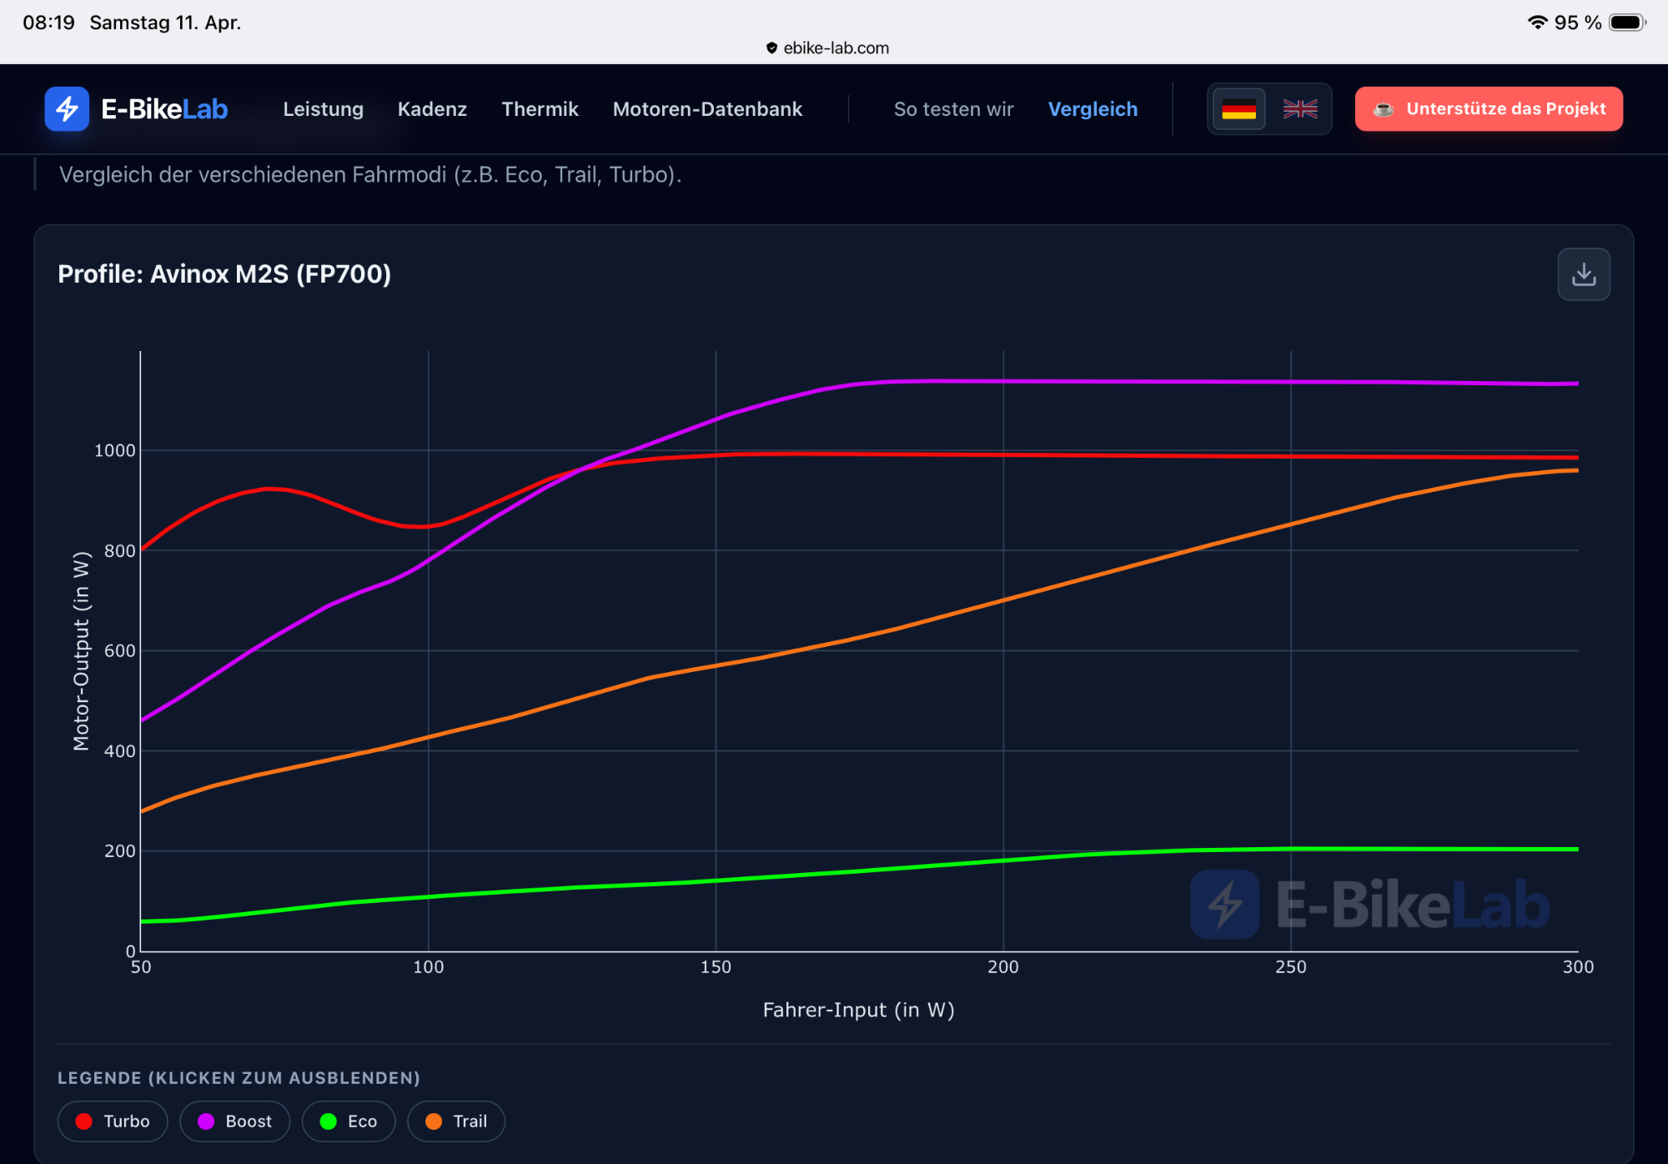This screenshot has width=1668, height=1164.
Task: Hide the Trail curve via legend
Action: (x=456, y=1121)
